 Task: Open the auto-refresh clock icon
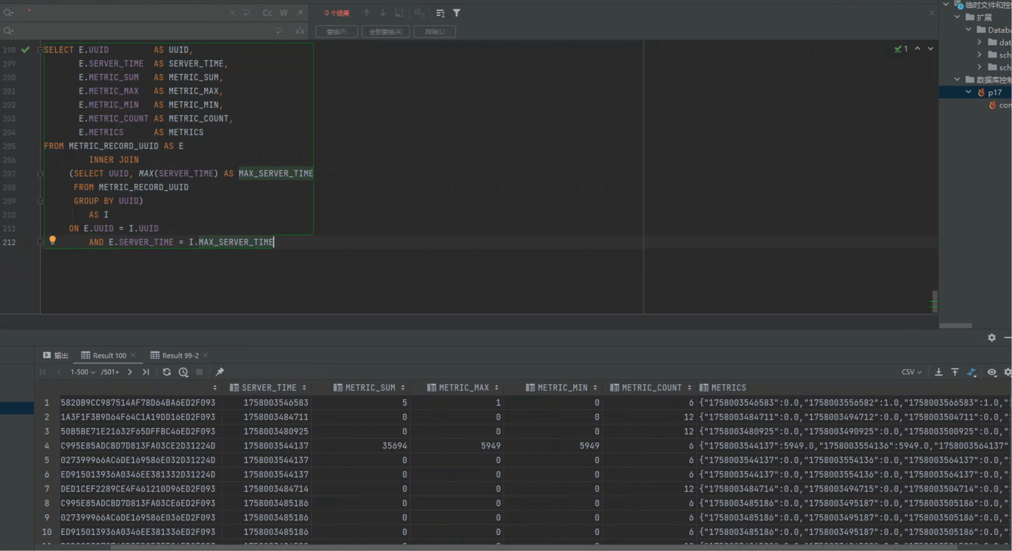tap(183, 372)
